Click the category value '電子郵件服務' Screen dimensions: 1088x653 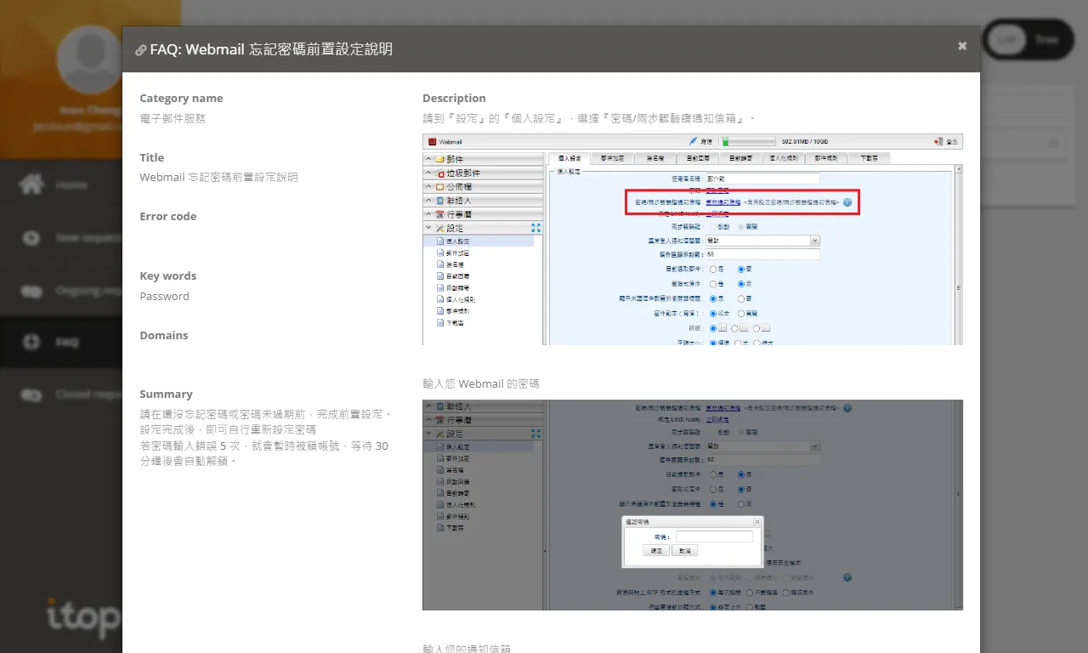coord(173,118)
